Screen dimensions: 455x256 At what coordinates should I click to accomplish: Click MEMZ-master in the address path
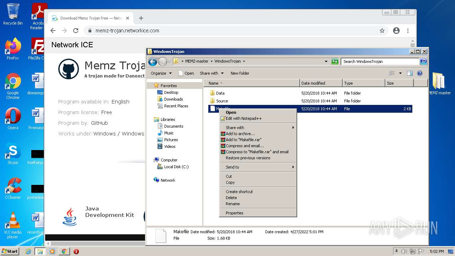[197, 61]
